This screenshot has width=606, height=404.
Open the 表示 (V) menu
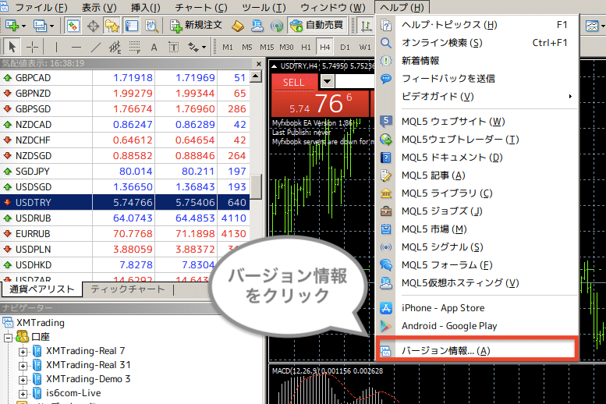[99, 7]
